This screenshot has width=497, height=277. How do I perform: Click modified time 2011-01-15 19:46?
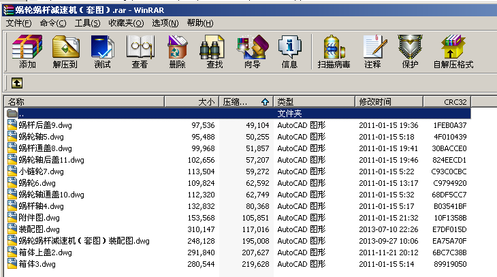tap(389, 160)
